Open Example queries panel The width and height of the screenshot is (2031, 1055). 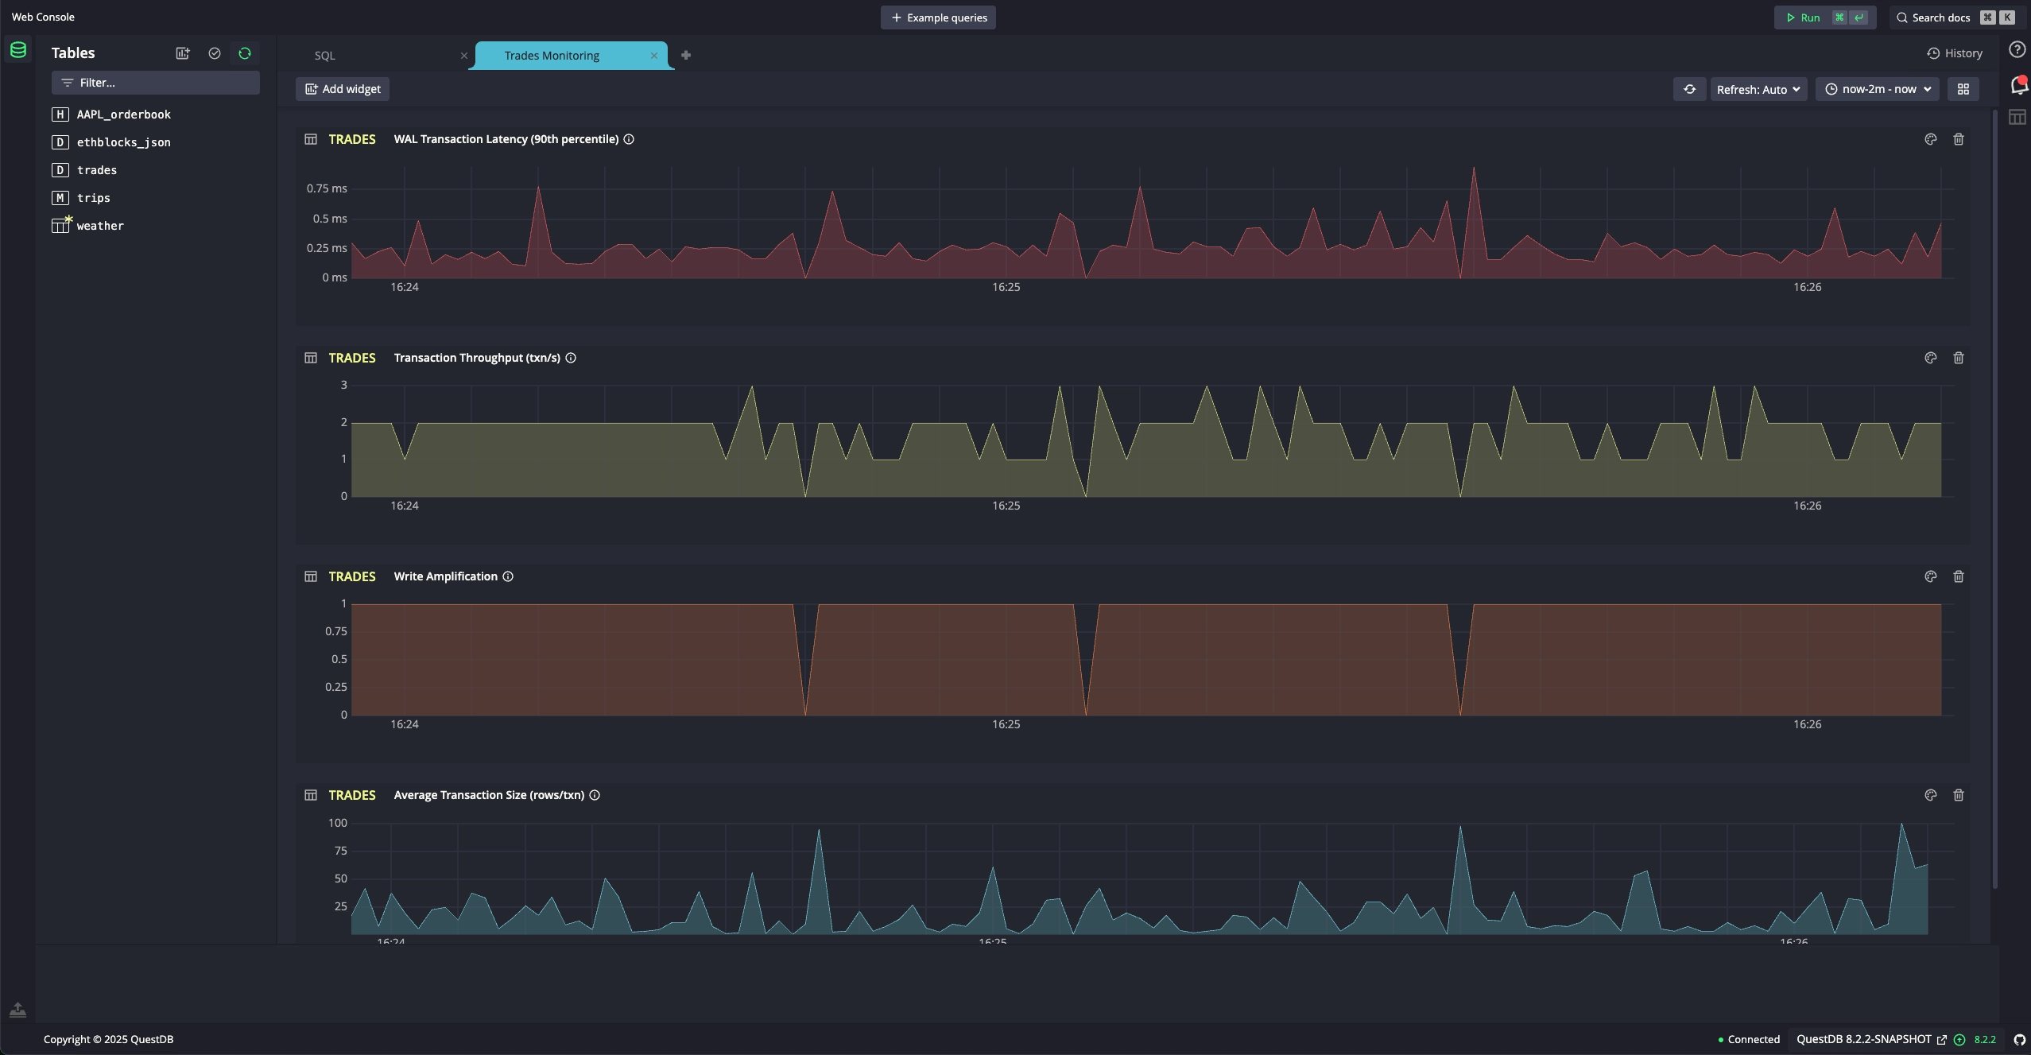937,17
